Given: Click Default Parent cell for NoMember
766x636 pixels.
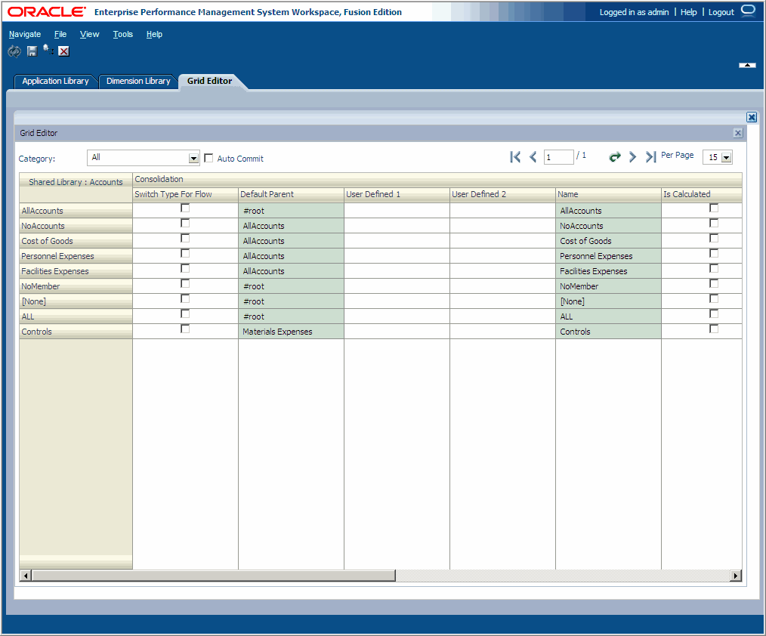Looking at the screenshot, I should point(291,286).
